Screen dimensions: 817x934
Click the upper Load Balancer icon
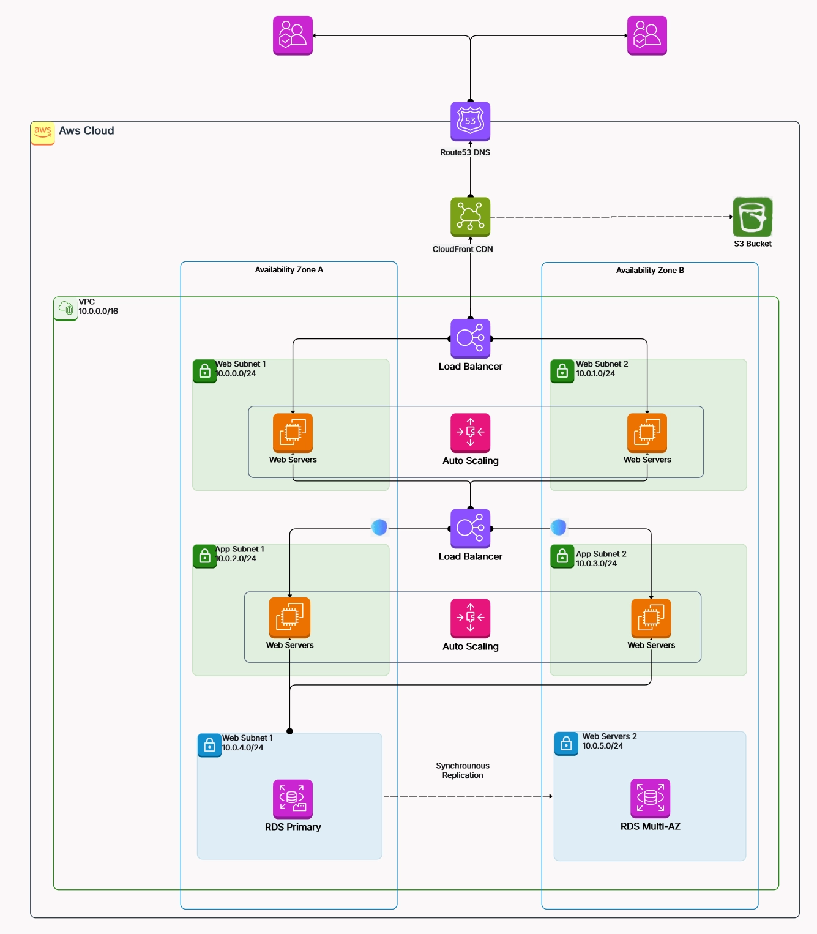coord(470,338)
